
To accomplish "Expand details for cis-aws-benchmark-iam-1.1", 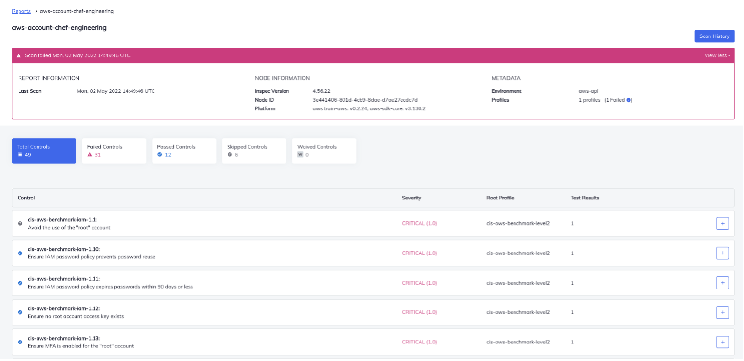I will (x=723, y=223).
